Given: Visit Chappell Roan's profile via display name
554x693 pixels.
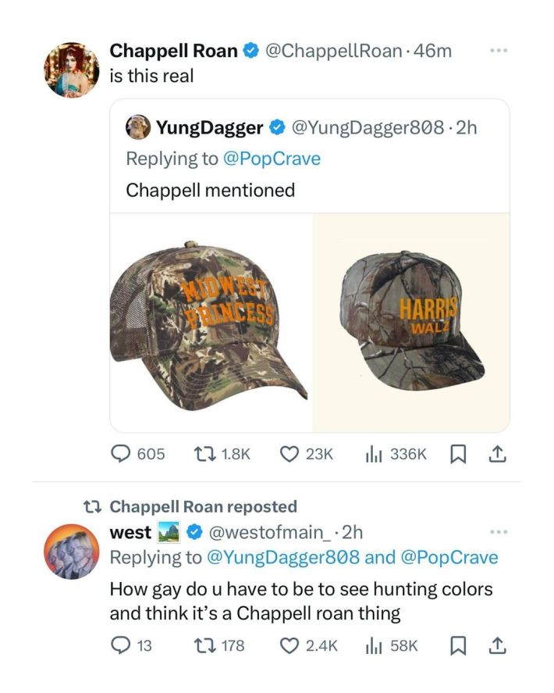Looking at the screenshot, I should (173, 51).
